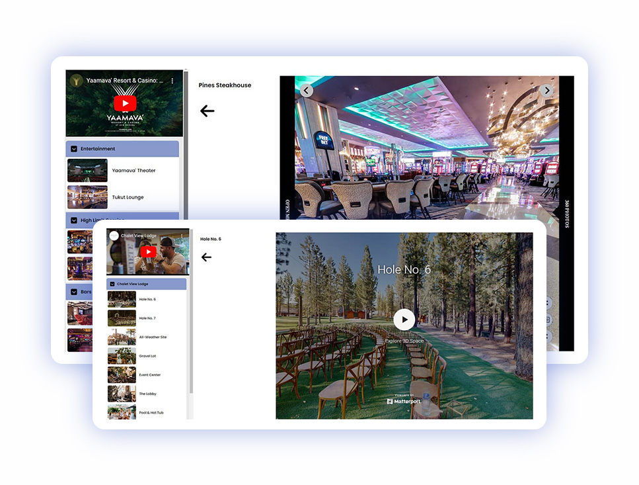The width and height of the screenshot is (639, 485).
Task: Click the Yaamava' sidebar scrollbar
Action: click(x=186, y=145)
